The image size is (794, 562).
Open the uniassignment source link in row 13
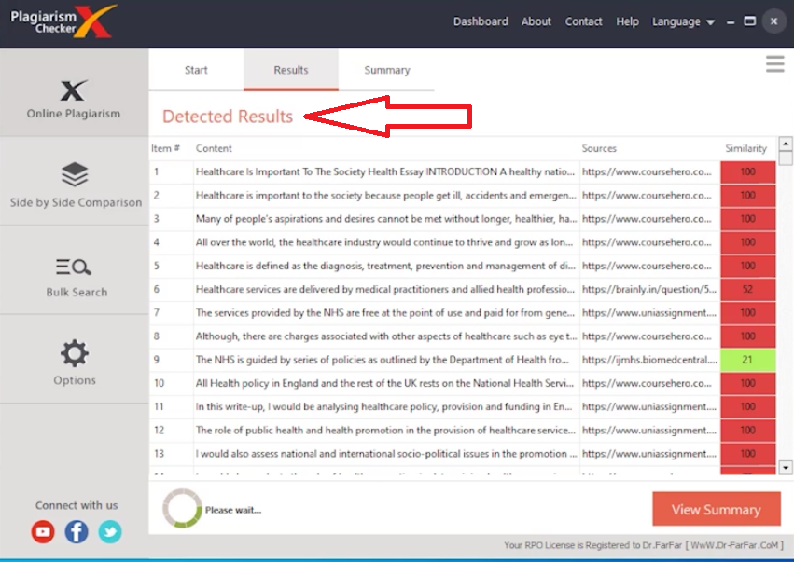pos(649,454)
